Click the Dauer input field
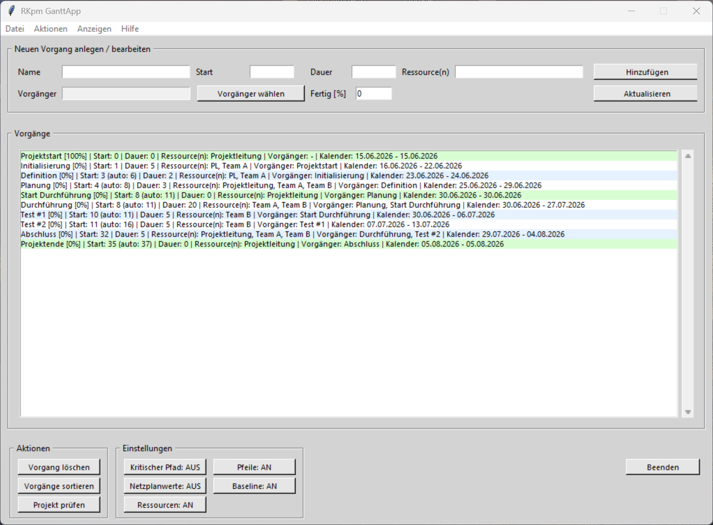Image resolution: width=713 pixels, height=525 pixels. [374, 72]
